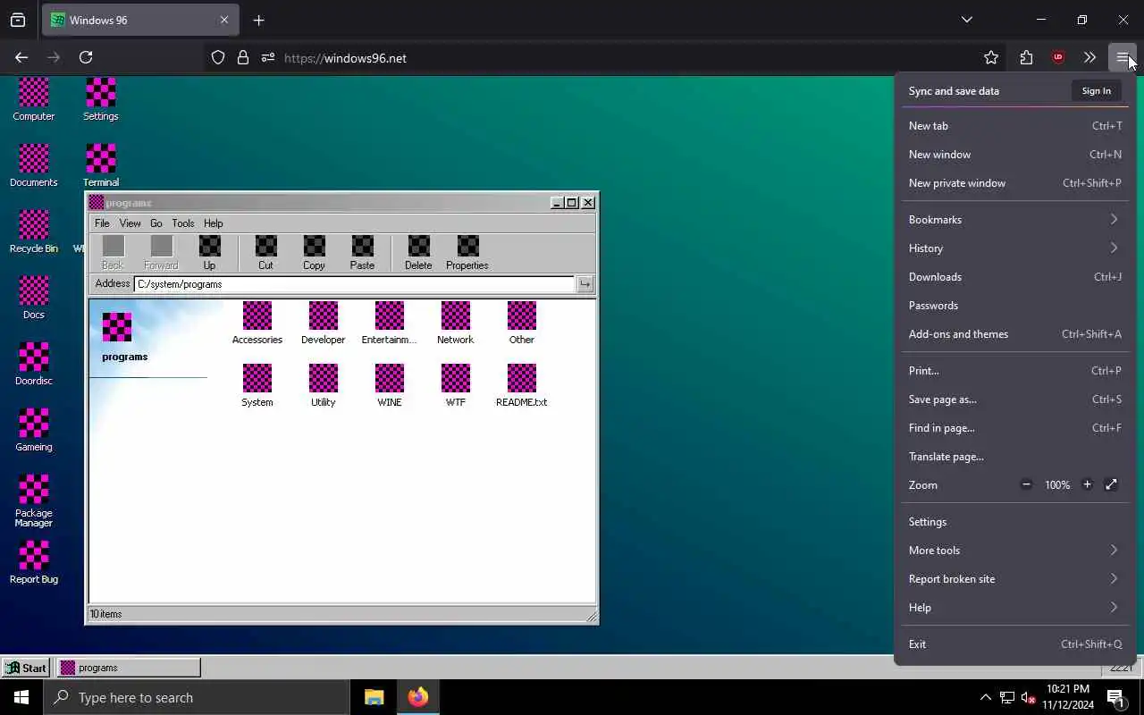Choose New tab from Firefox menu

(x=1015, y=126)
